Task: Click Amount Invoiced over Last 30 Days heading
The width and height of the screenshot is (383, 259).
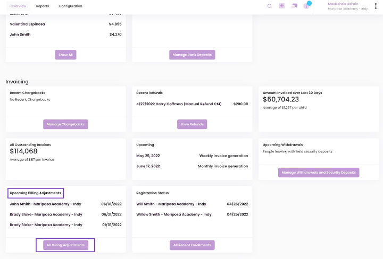Action: pyautogui.click(x=293, y=93)
